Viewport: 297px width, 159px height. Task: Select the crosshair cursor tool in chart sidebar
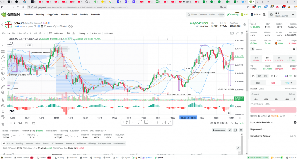[3, 40]
